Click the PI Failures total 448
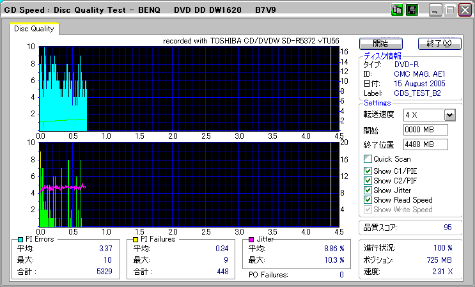475x287 pixels. (x=222, y=271)
